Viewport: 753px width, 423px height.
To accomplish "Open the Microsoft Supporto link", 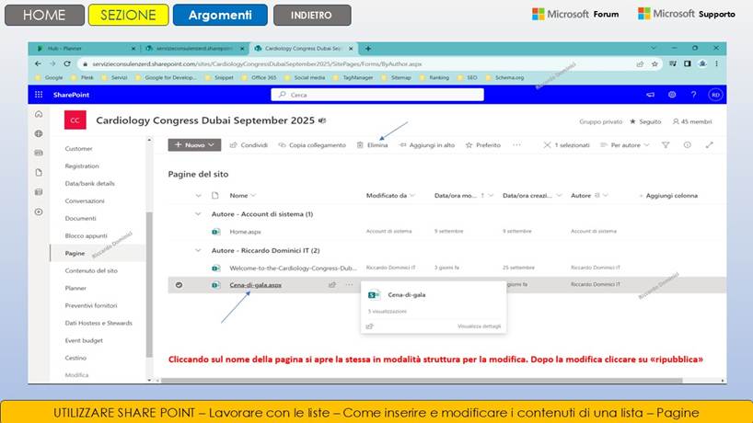I will tap(686, 14).
